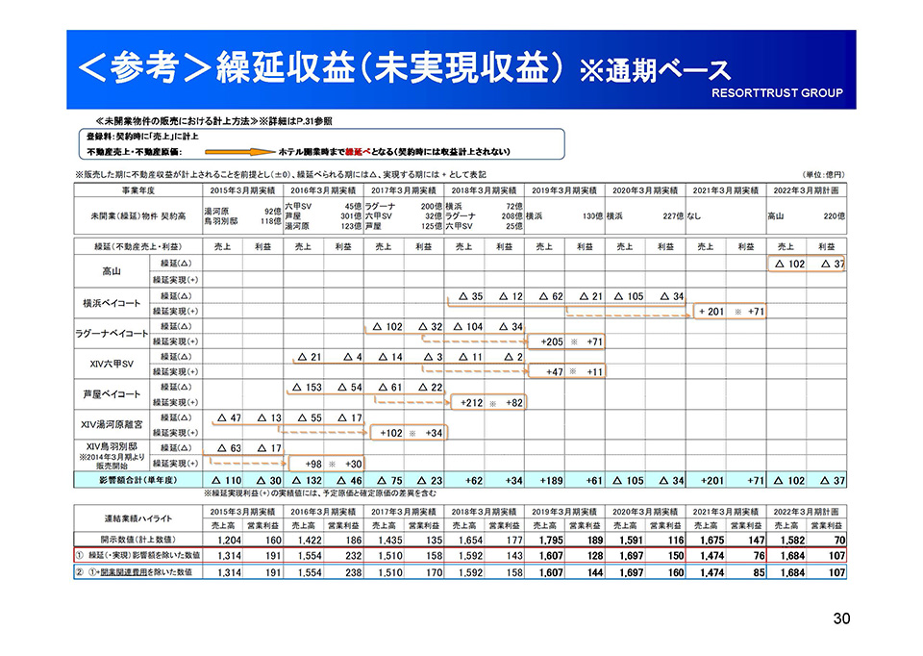Click the 1,675 sales value
Viewport: 923px width, 656px height.
pyautogui.click(x=711, y=540)
